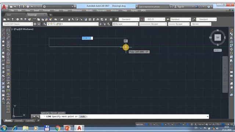Click the Sign In button

(179, 7)
